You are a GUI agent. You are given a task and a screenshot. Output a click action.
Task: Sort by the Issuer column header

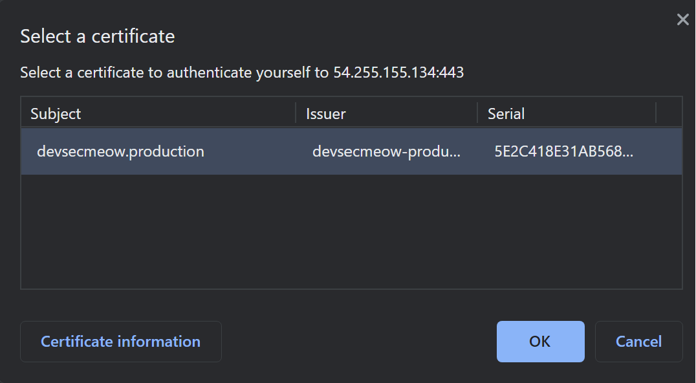pyautogui.click(x=326, y=114)
